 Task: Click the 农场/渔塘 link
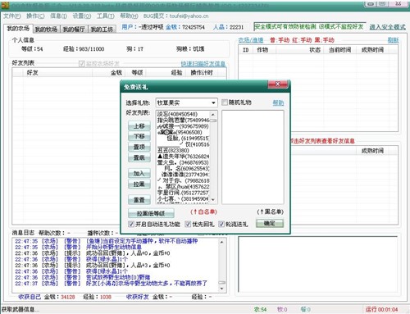251,40
